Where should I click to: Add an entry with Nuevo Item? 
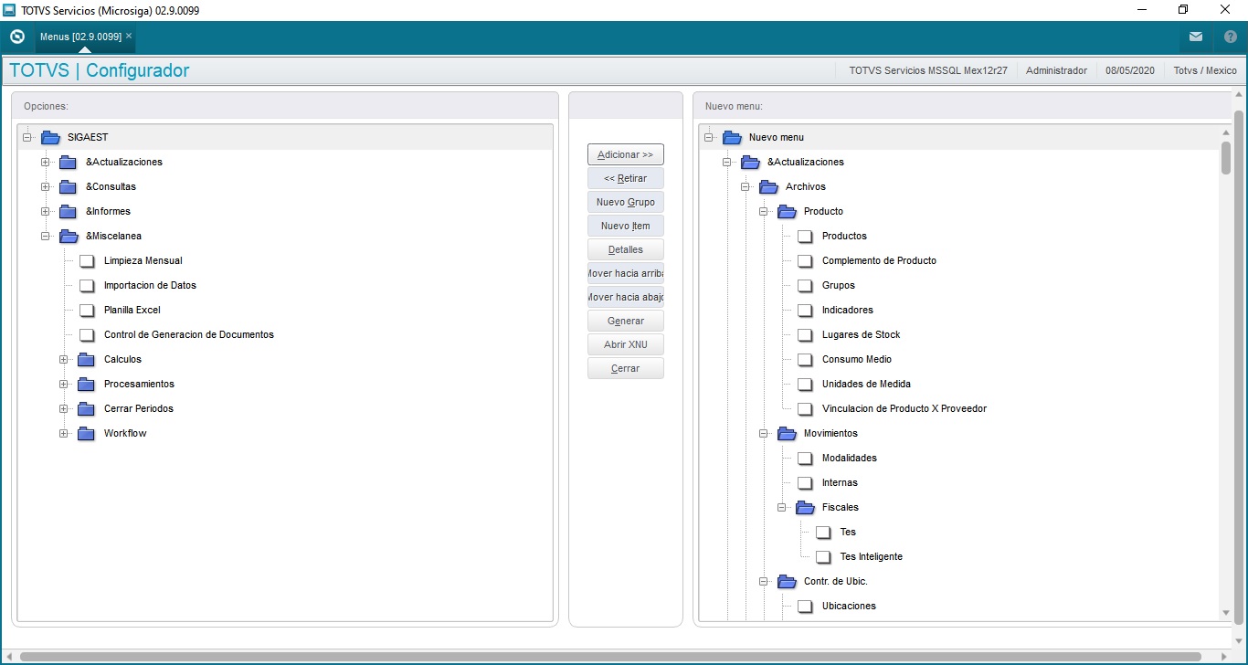point(626,226)
